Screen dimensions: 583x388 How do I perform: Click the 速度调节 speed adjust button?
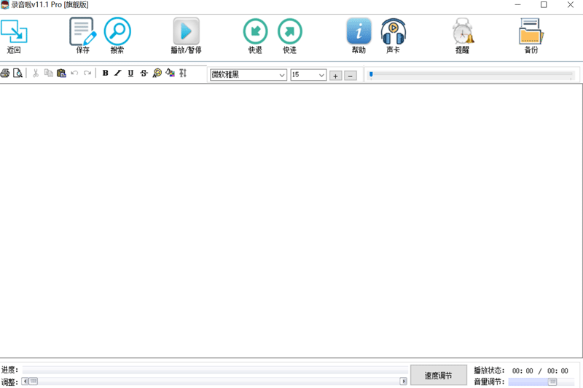(x=439, y=376)
